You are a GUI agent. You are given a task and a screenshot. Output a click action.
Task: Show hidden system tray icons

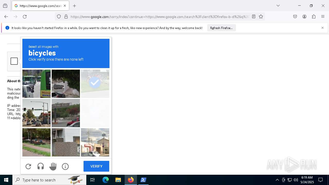click(x=277, y=180)
